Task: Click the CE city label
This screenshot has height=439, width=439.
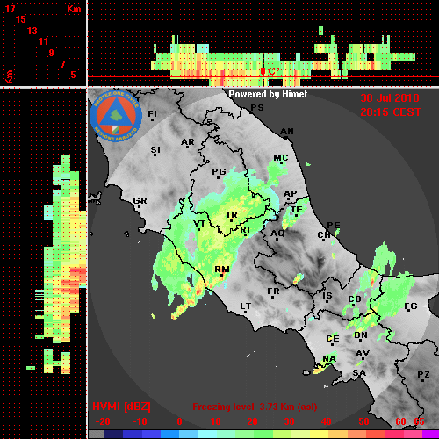Action: pyautogui.click(x=333, y=339)
